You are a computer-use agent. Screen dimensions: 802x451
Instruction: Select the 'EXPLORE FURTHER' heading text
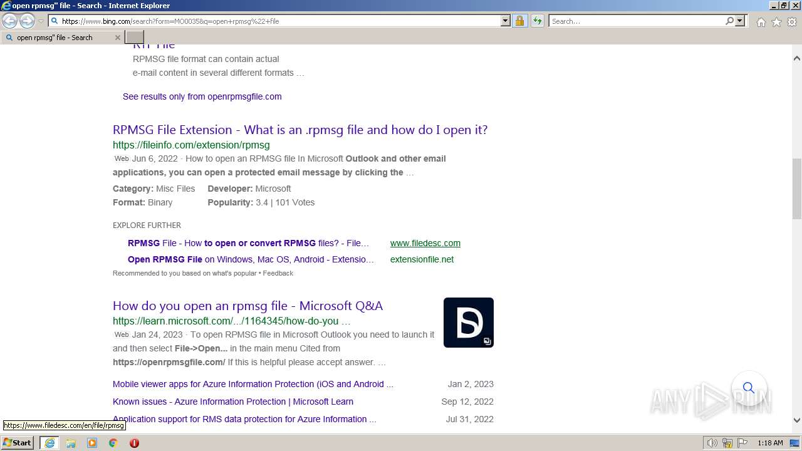[x=147, y=225]
